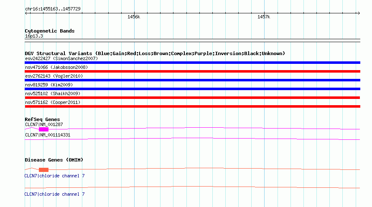
Task: Click the esv2762143 (Vogler2010) label
Action: (x=54, y=76)
